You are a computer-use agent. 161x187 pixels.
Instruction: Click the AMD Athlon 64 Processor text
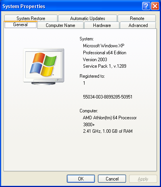tap(110, 118)
